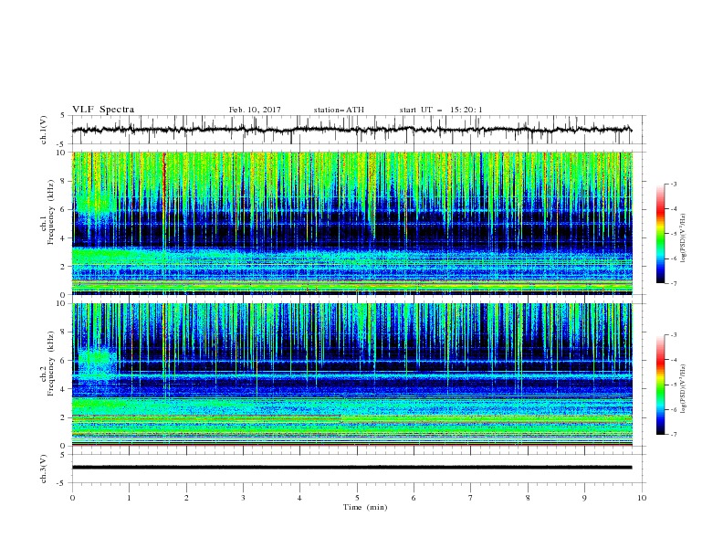Select the "Feb. 10, 2017" date text

coord(255,110)
